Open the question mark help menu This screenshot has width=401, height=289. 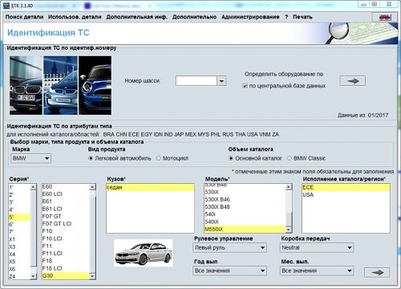[286, 17]
